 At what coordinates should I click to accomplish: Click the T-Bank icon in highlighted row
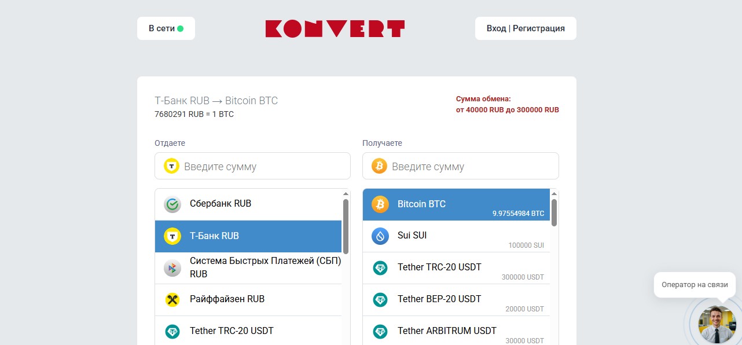point(172,236)
